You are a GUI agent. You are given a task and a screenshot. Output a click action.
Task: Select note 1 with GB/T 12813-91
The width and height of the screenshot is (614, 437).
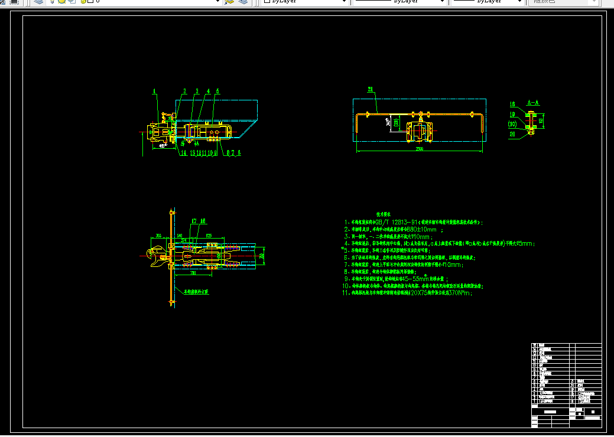[x=414, y=222]
